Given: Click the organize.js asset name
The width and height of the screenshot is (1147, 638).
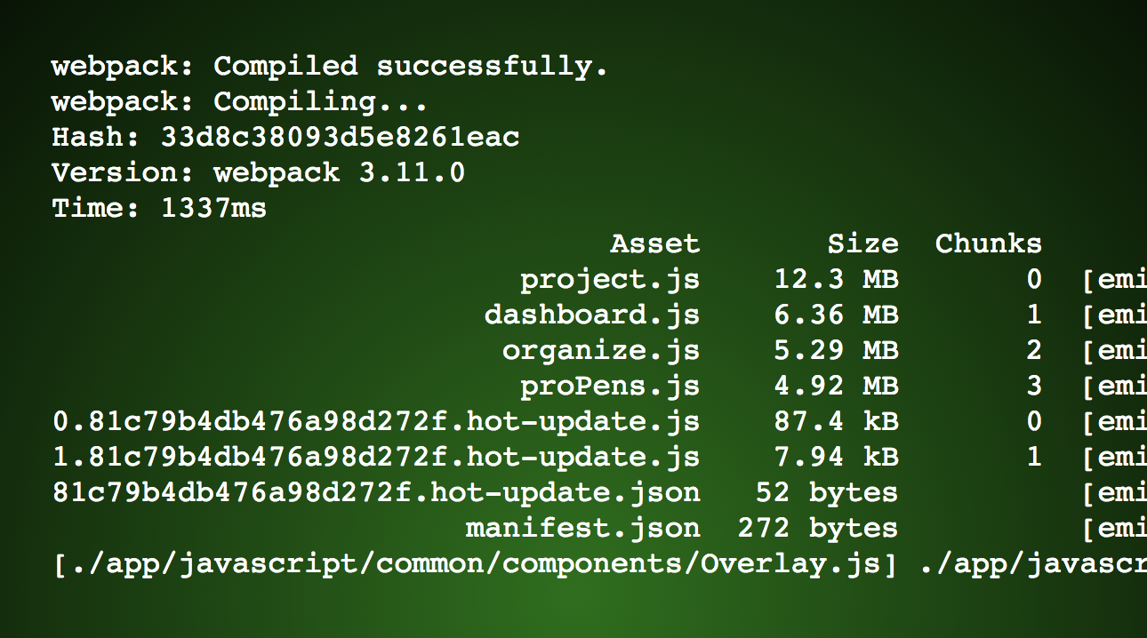Looking at the screenshot, I should click(601, 351).
